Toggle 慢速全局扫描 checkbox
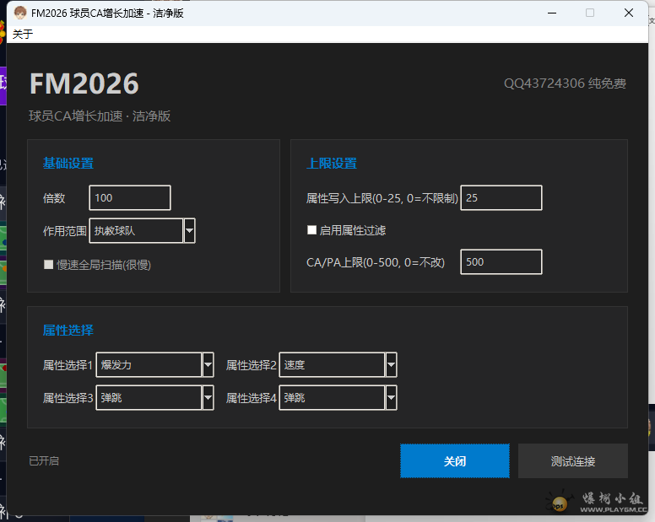The width and height of the screenshot is (655, 522). coord(49,264)
